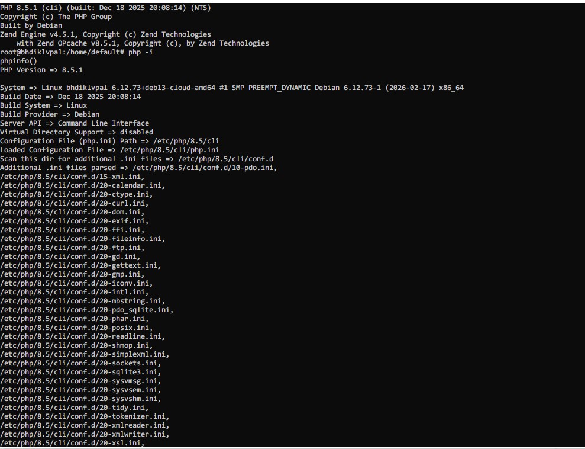Click the Zend Engine v4.5.1 copyright line
The width and height of the screenshot is (585, 449).
click(x=105, y=34)
